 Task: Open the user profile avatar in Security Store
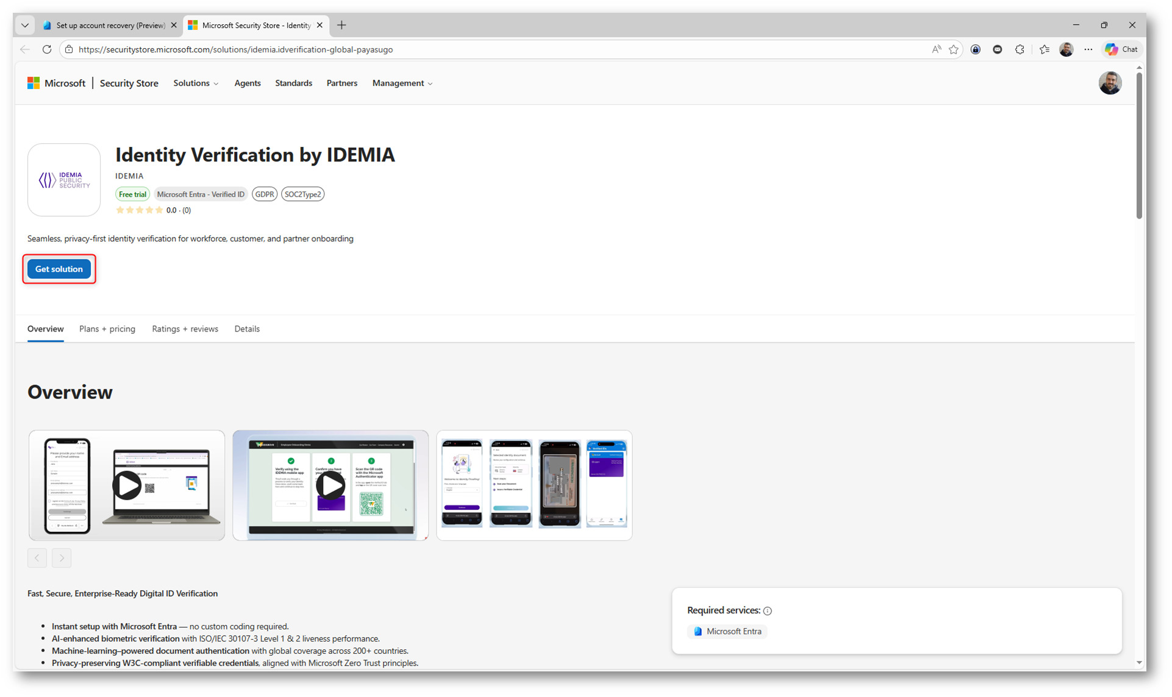[x=1110, y=83]
